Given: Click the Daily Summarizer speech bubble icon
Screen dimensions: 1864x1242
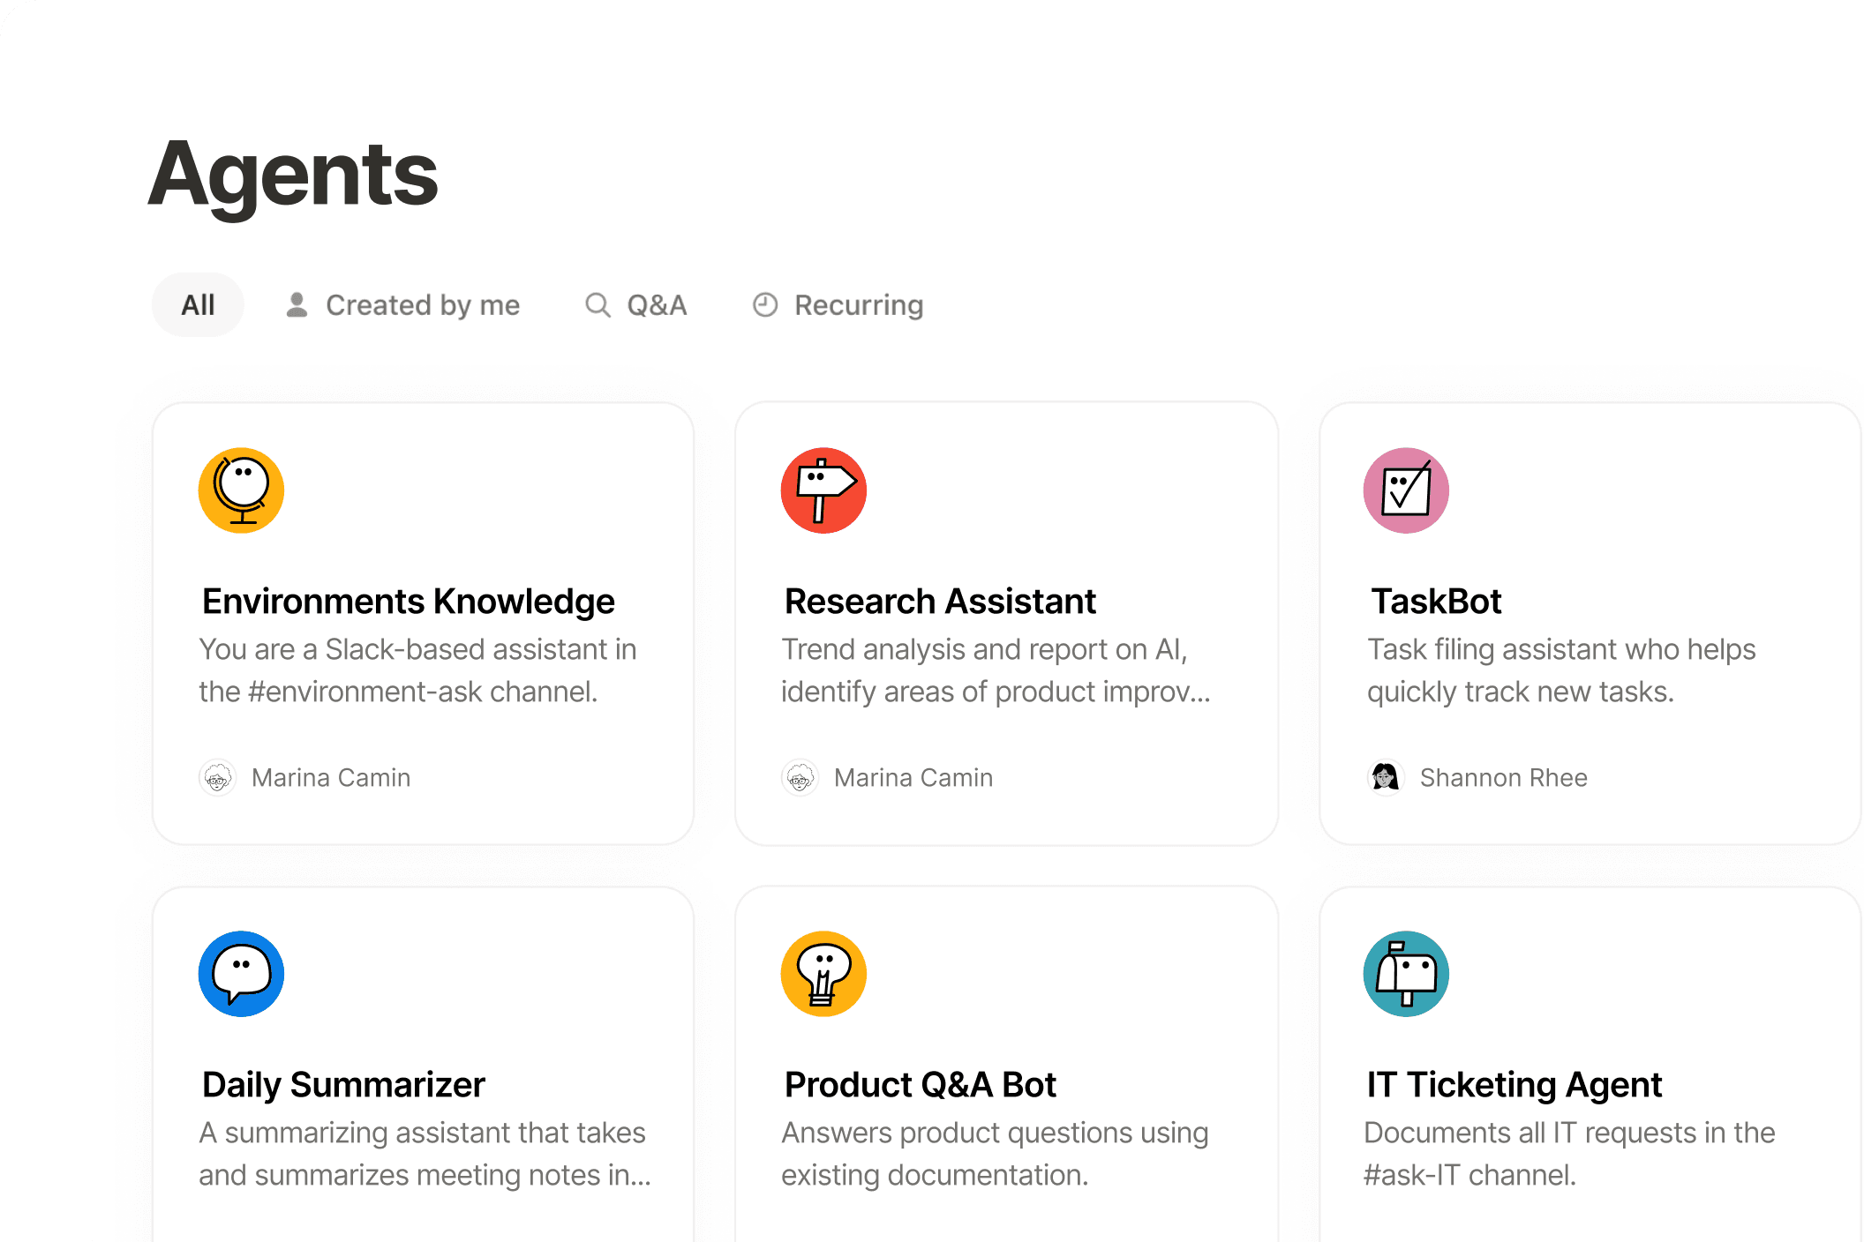Looking at the screenshot, I should [x=241, y=974].
